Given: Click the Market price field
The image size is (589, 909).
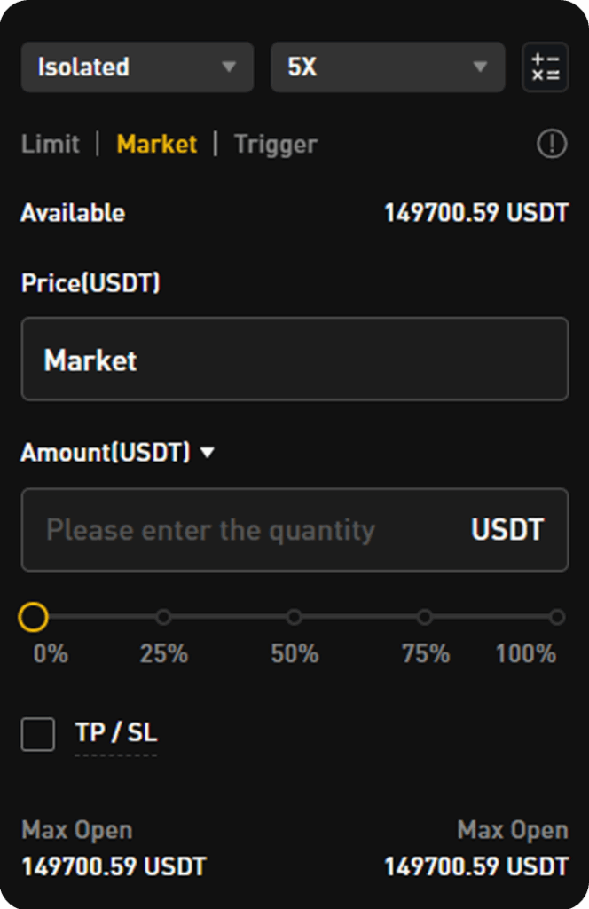Looking at the screenshot, I should [x=294, y=360].
